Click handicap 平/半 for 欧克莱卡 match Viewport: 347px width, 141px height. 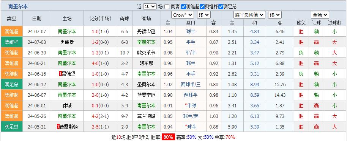191,53
